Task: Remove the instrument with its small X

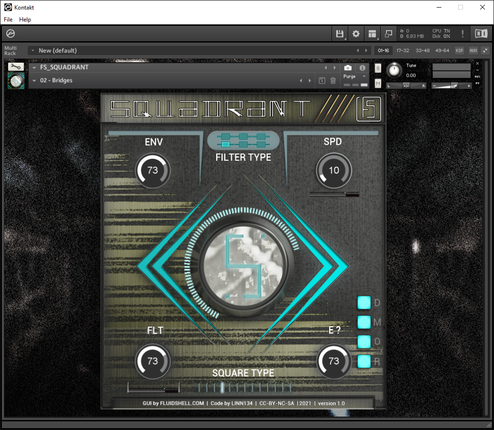Action: click(x=477, y=64)
